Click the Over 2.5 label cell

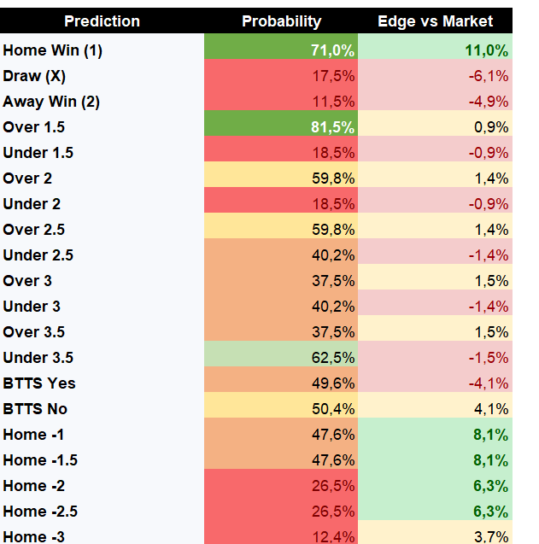(102, 230)
